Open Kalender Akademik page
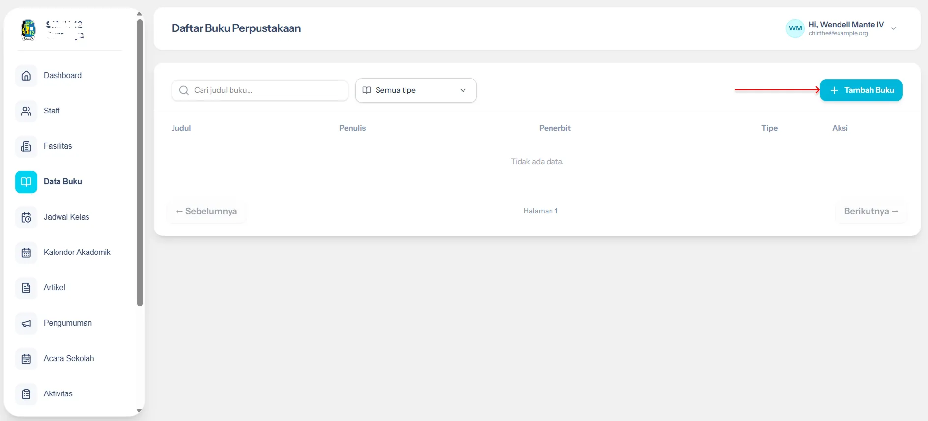 click(x=77, y=253)
